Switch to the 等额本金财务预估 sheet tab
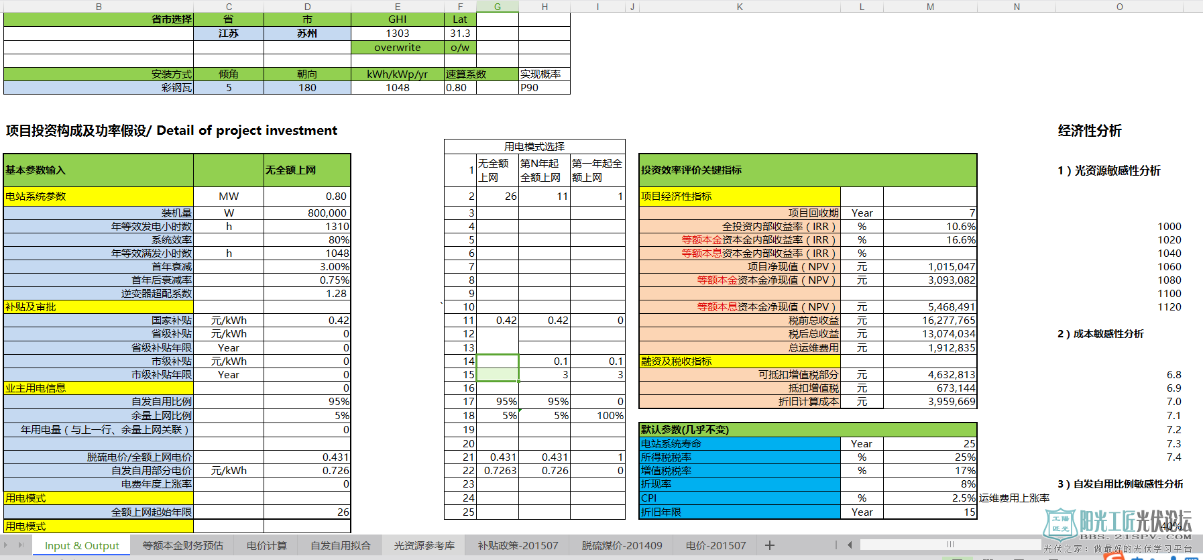The image size is (1203, 560). pos(182,545)
